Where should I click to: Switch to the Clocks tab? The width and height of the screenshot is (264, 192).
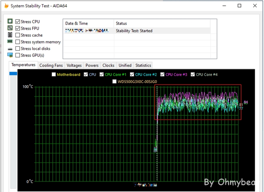coord(109,65)
